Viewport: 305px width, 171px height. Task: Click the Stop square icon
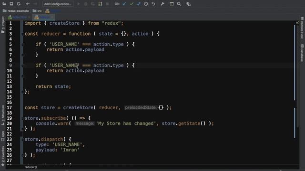coord(107,4)
